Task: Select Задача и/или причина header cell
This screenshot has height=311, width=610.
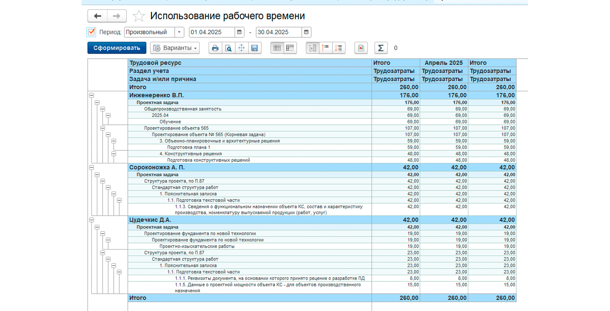Action: coord(250,79)
